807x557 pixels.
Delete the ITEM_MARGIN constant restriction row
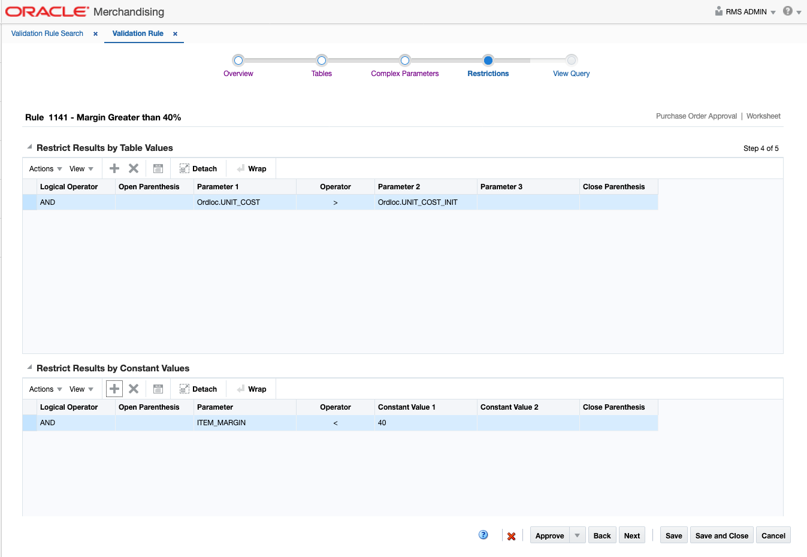pyautogui.click(x=133, y=389)
